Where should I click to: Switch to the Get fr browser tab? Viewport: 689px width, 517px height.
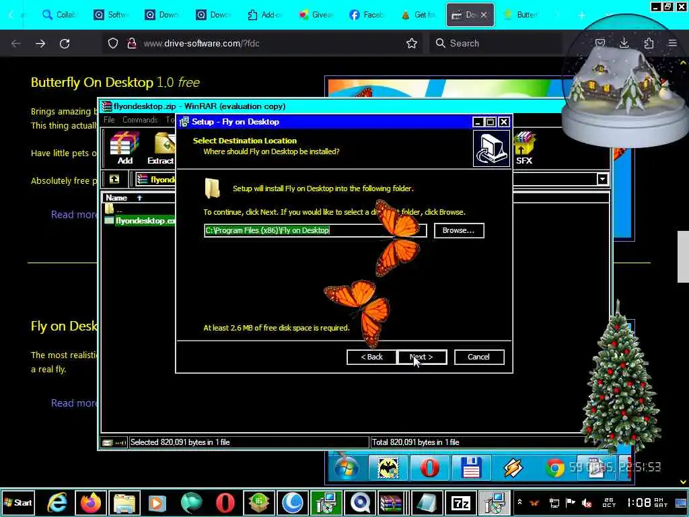(417, 15)
